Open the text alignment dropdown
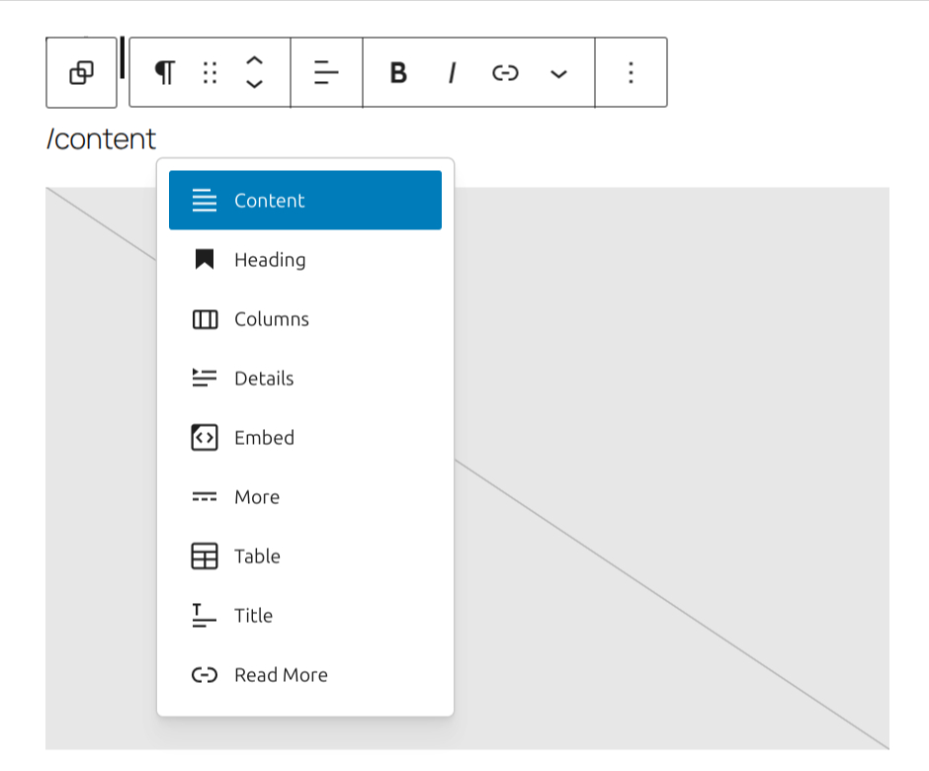Viewport: 929px width, 771px height. [x=326, y=72]
